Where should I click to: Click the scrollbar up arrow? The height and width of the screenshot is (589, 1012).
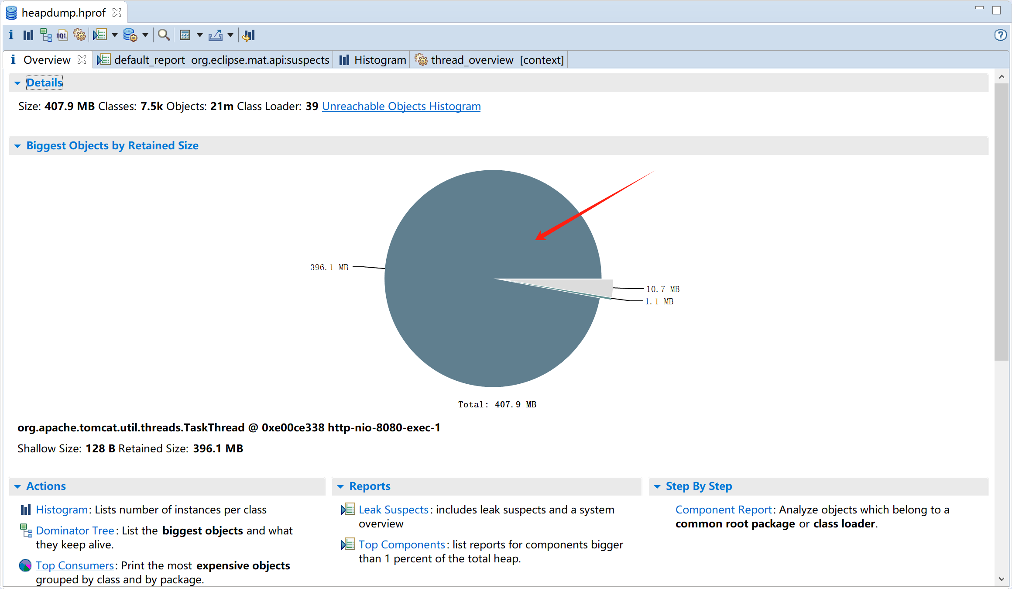coord(1002,76)
